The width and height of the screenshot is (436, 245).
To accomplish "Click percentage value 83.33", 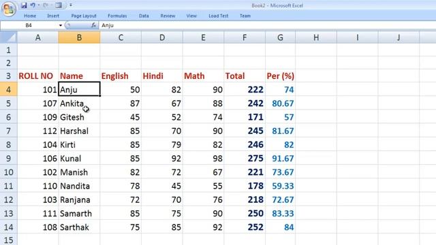I will click(x=280, y=213).
